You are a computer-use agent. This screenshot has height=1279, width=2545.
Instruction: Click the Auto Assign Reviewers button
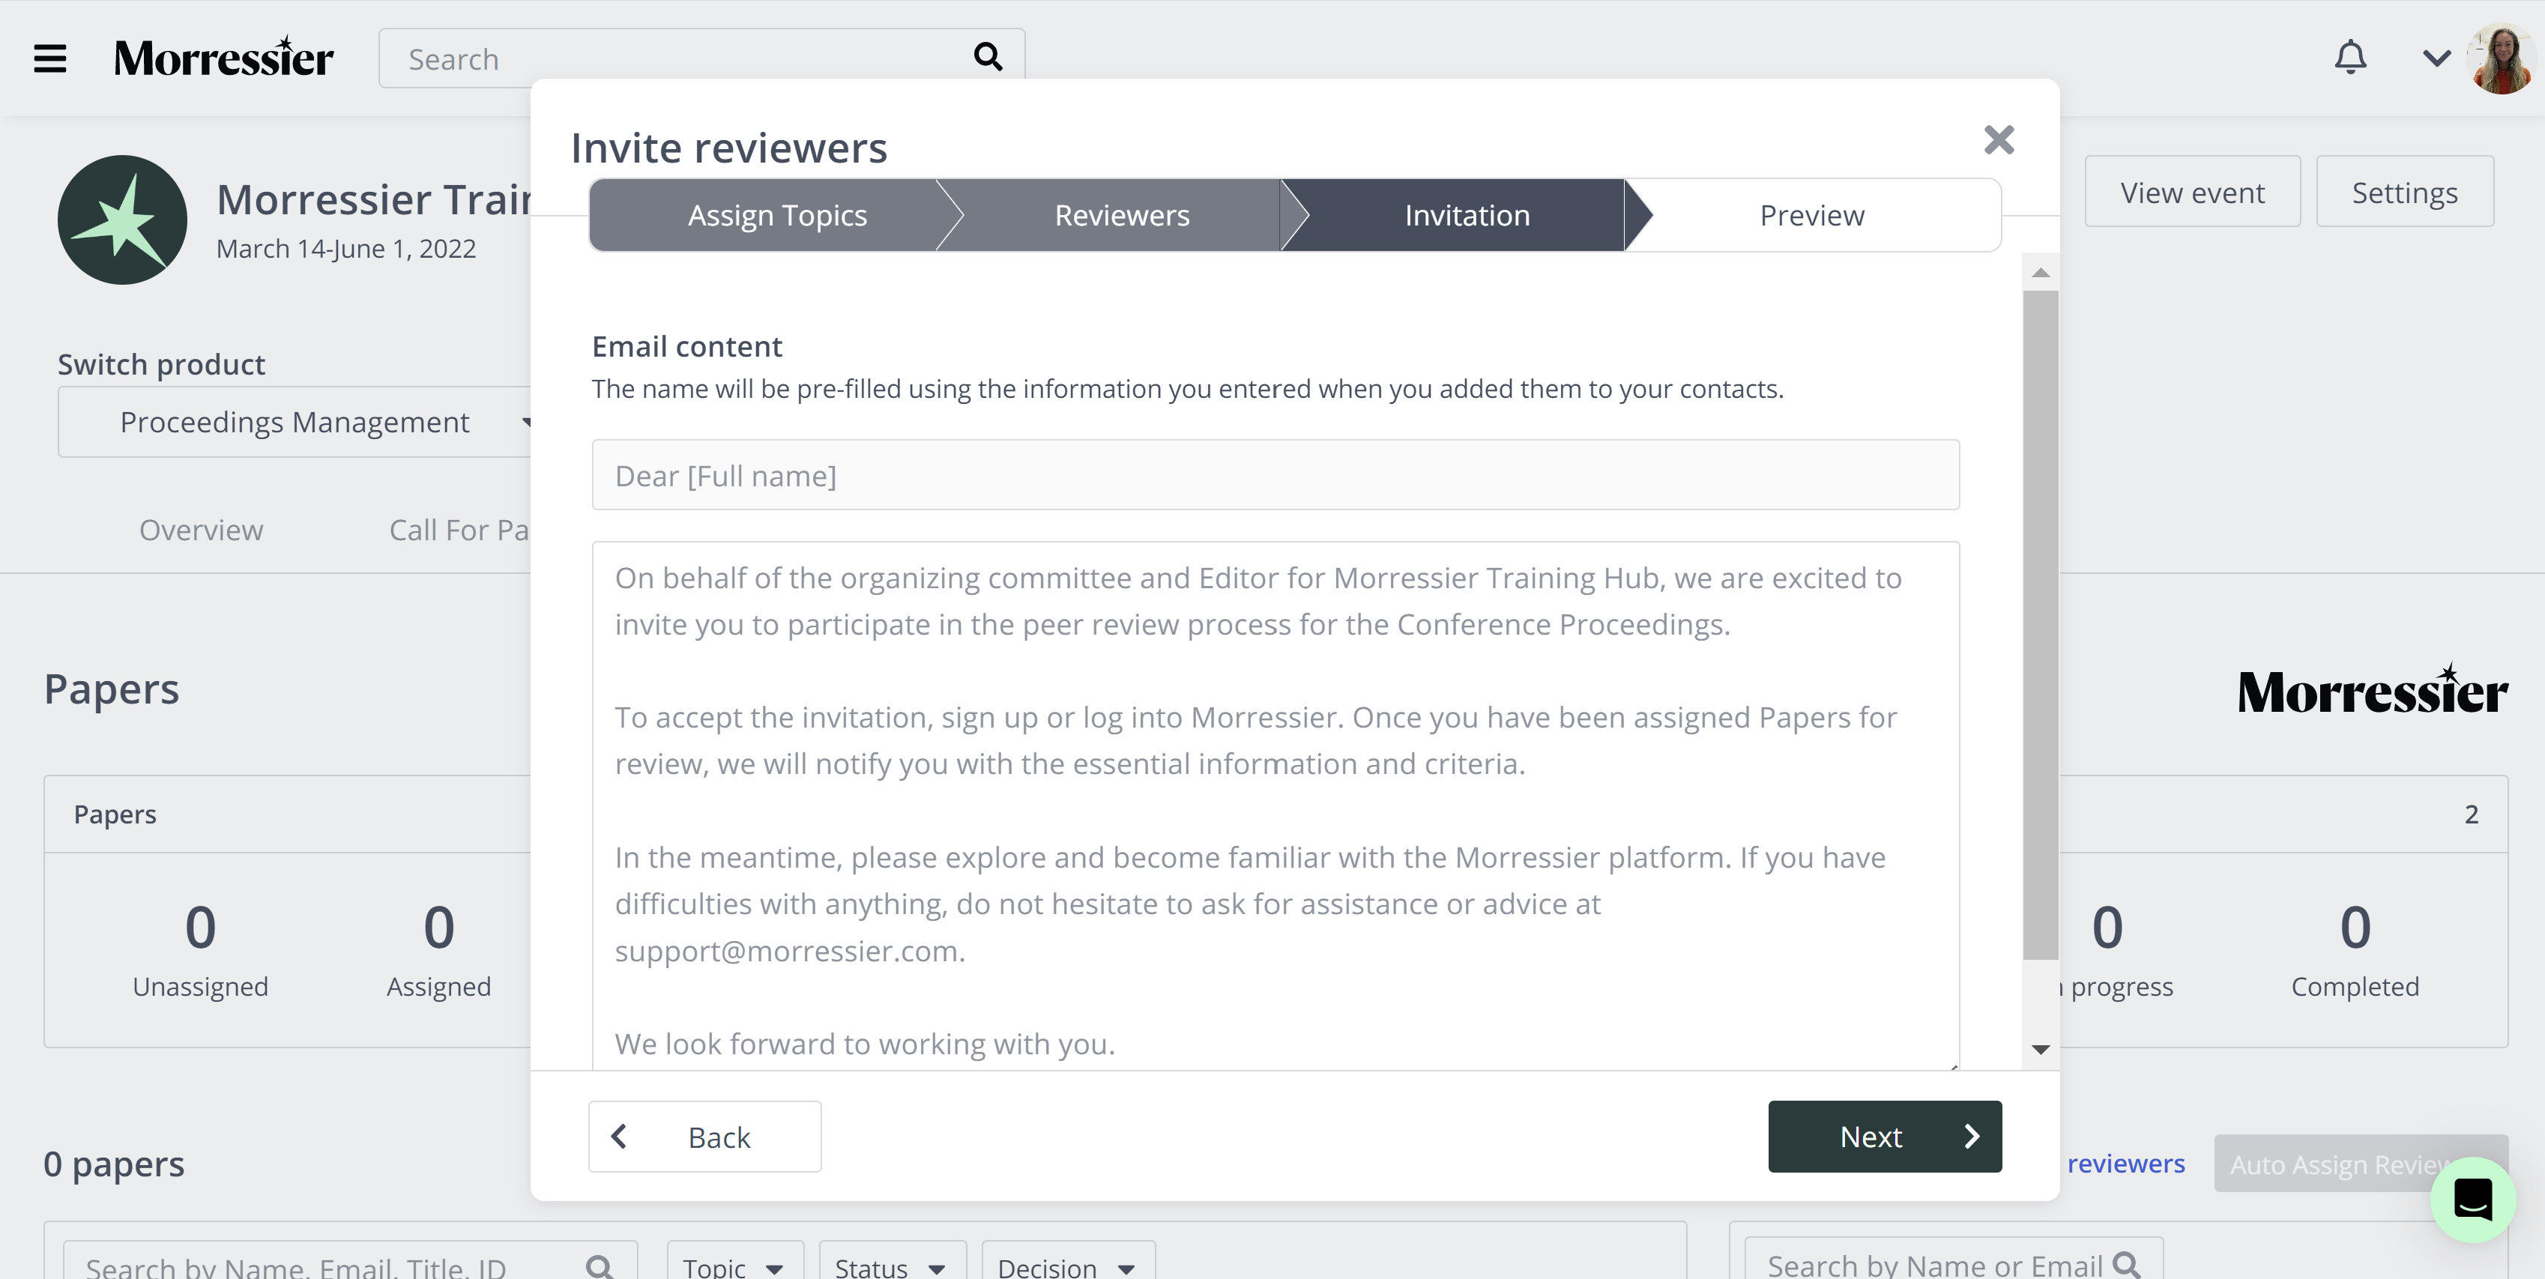click(x=2360, y=1164)
